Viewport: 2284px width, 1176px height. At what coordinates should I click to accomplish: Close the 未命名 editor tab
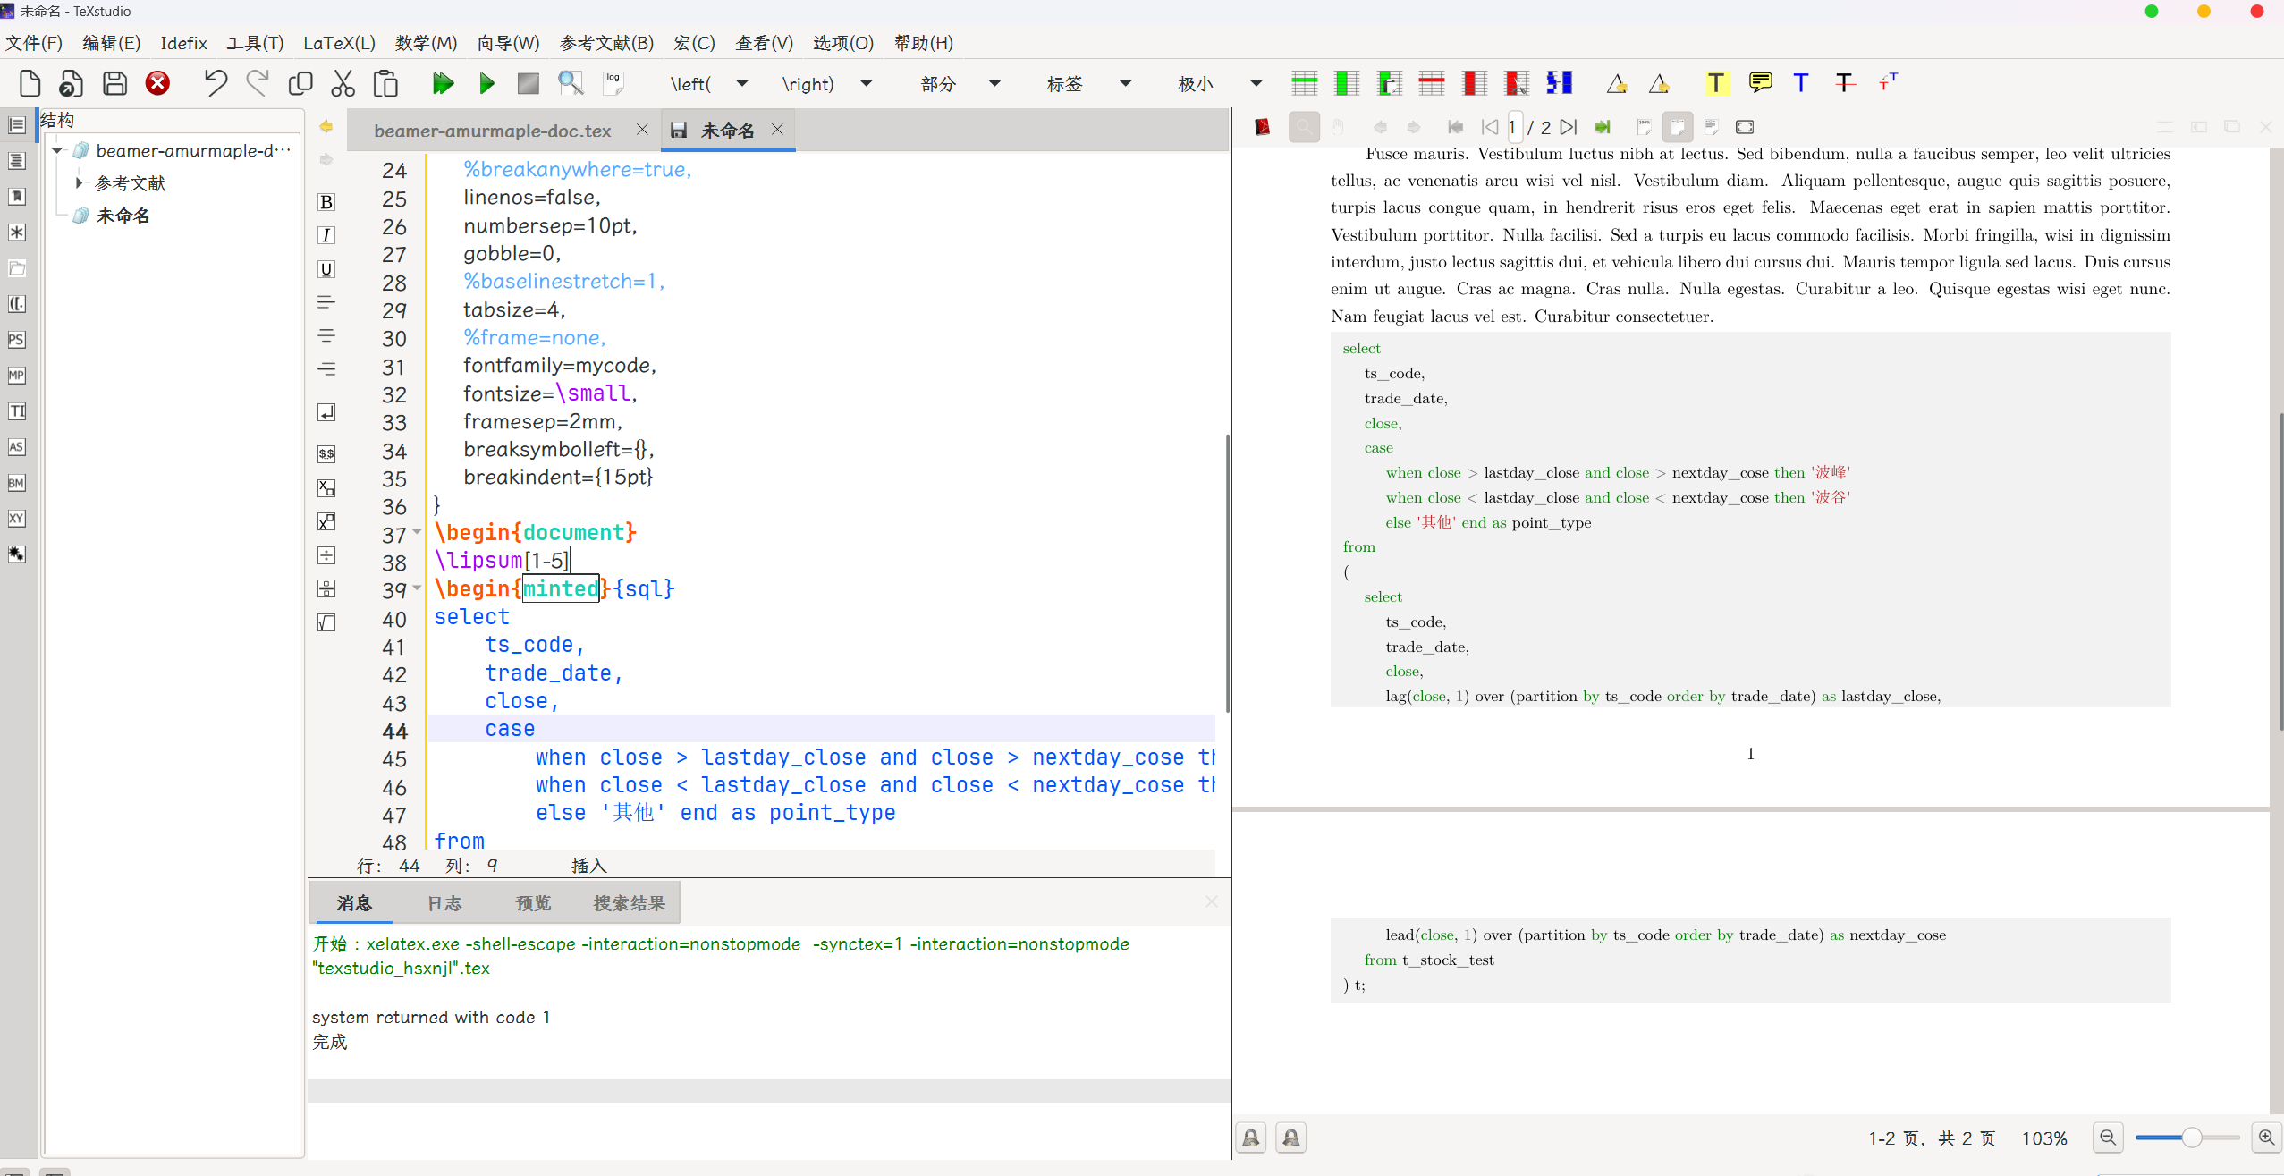[778, 129]
